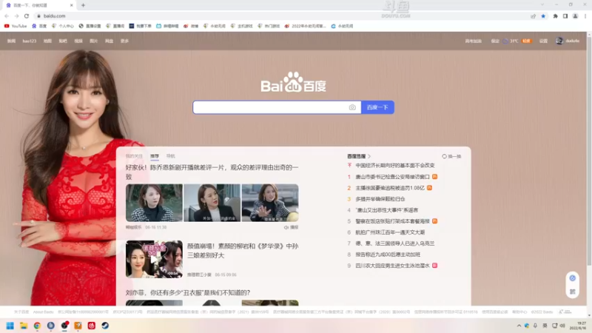This screenshot has width=592, height=333.
Task: Toggle the browser side panel icon
Action: (x=565, y=16)
